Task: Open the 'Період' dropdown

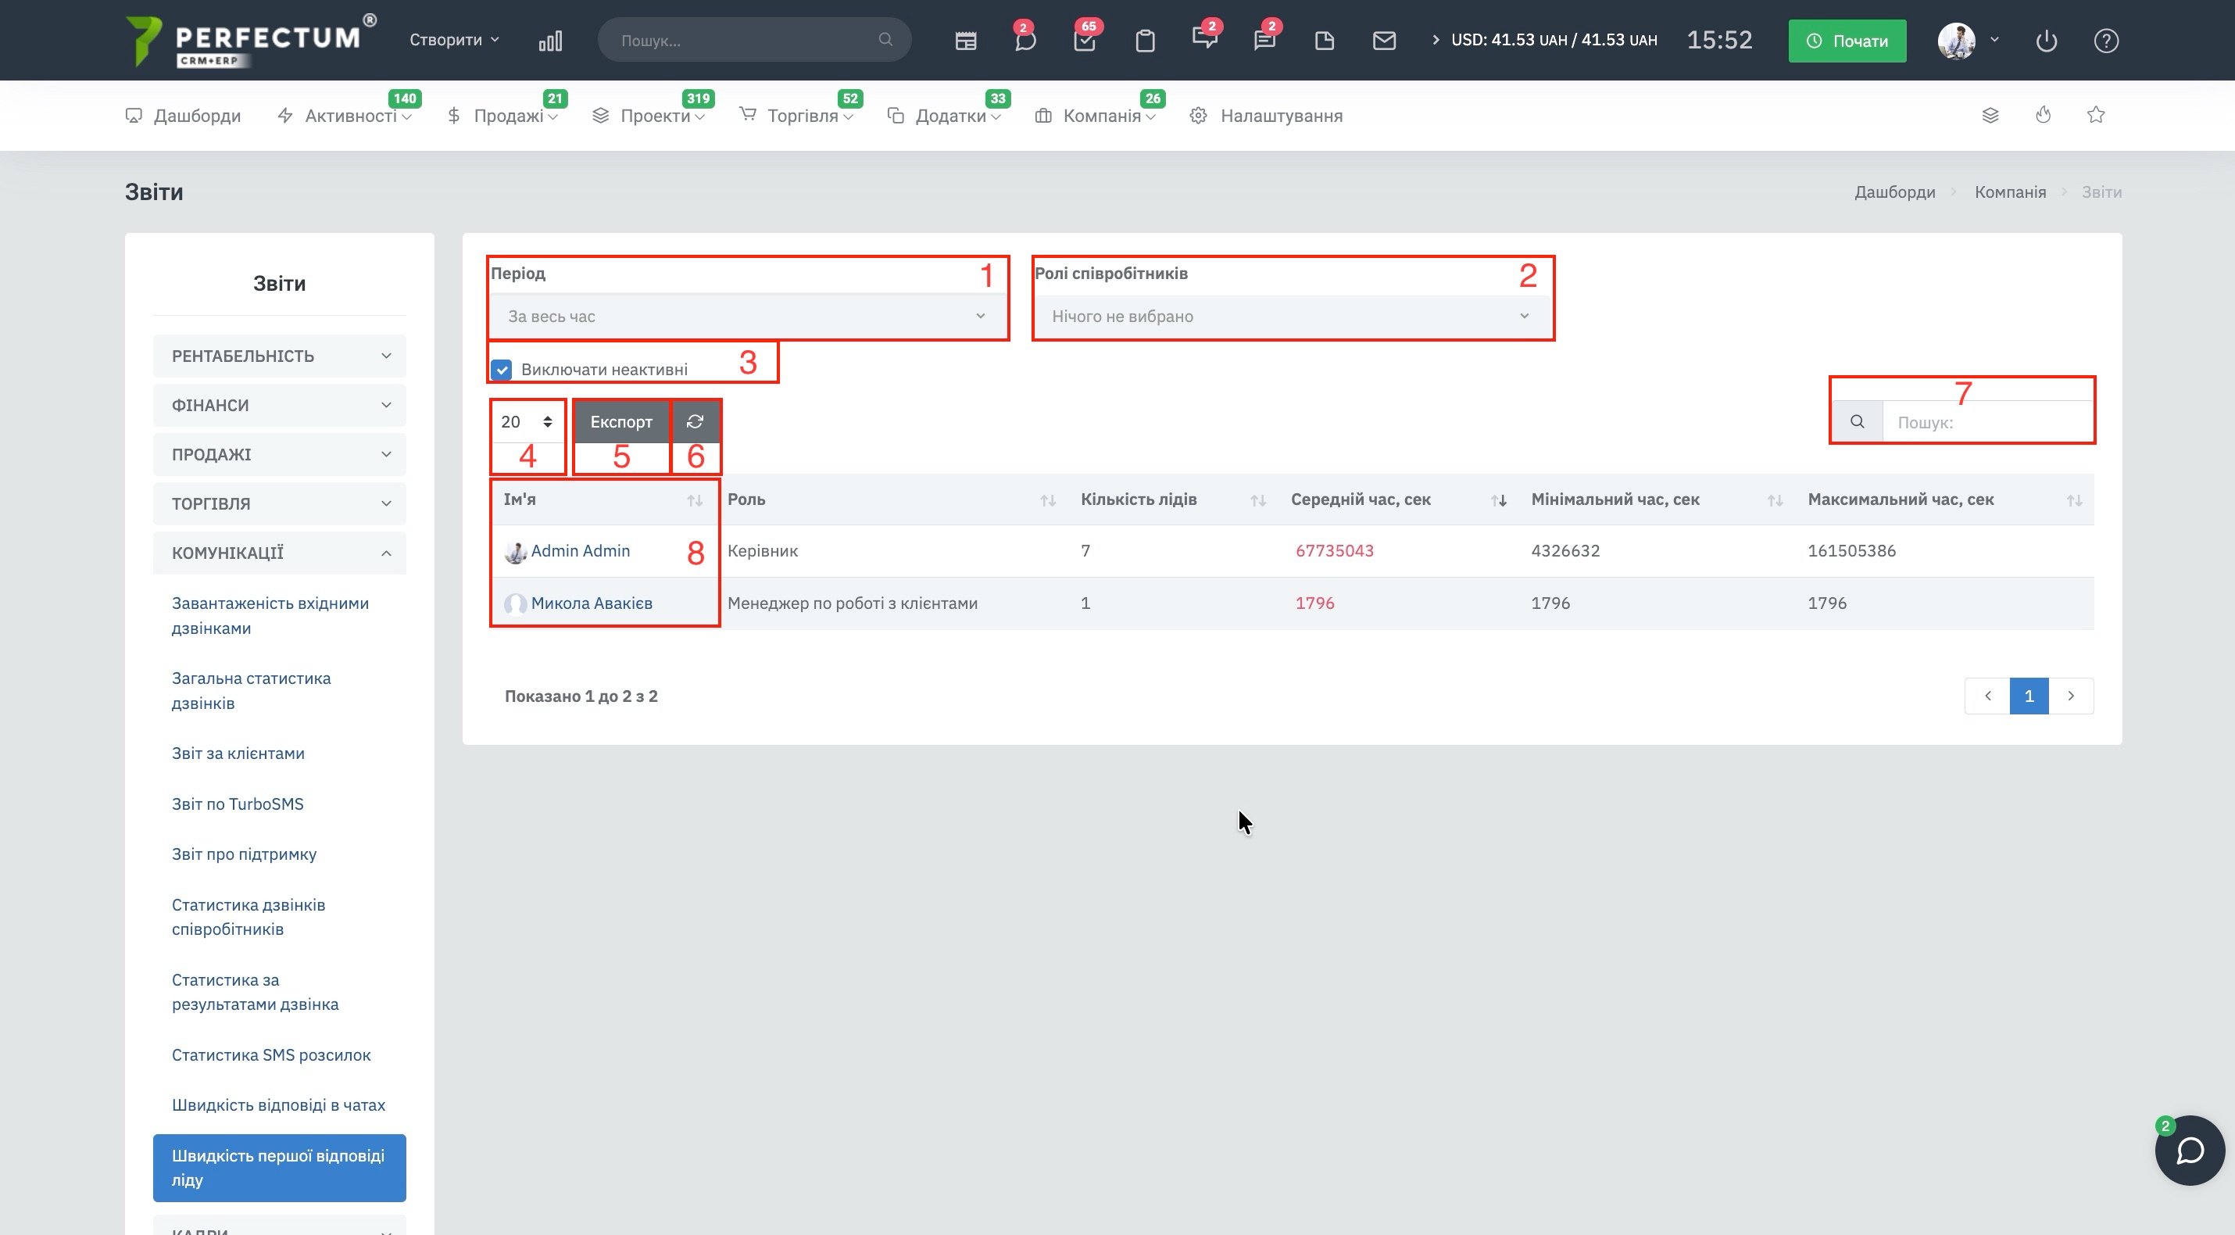Action: click(x=746, y=317)
